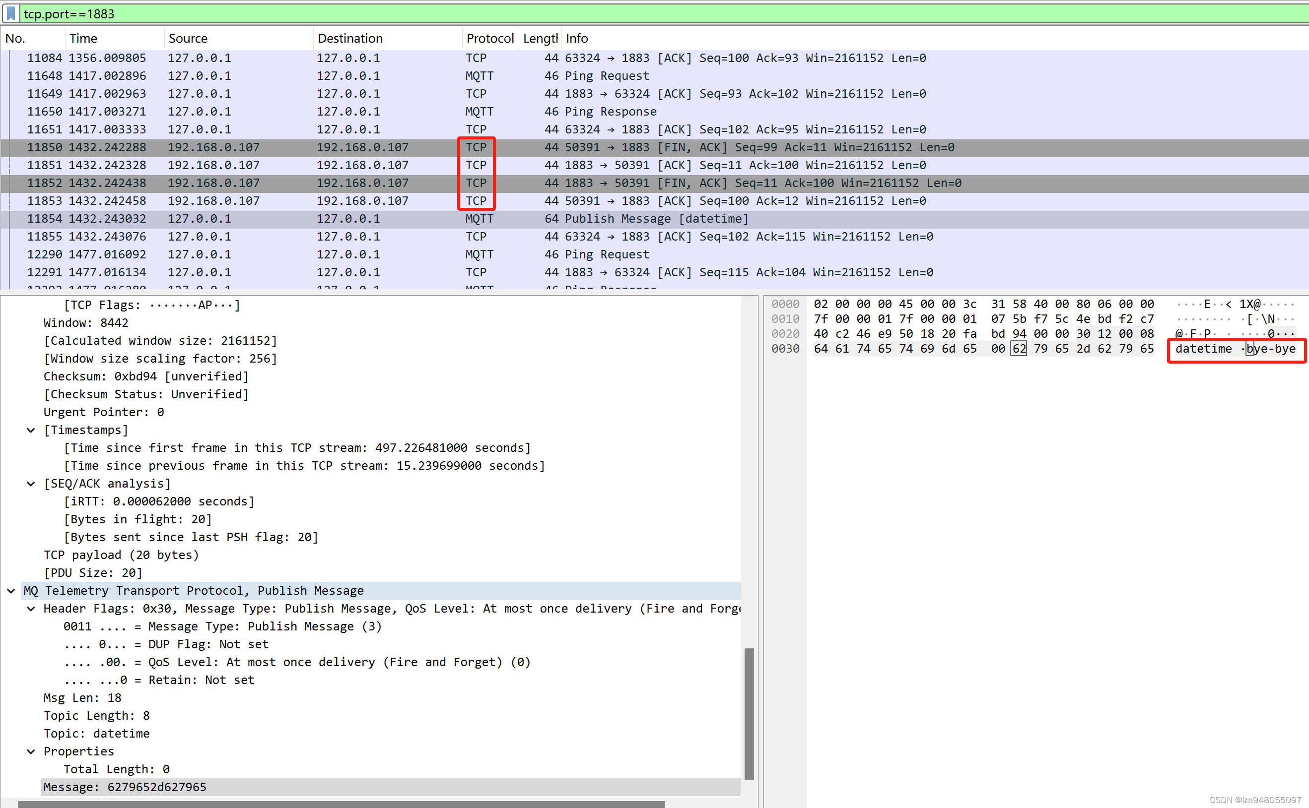Click the packet details vertical scrollbar thumb
The height and width of the screenshot is (808, 1309).
coord(749,713)
